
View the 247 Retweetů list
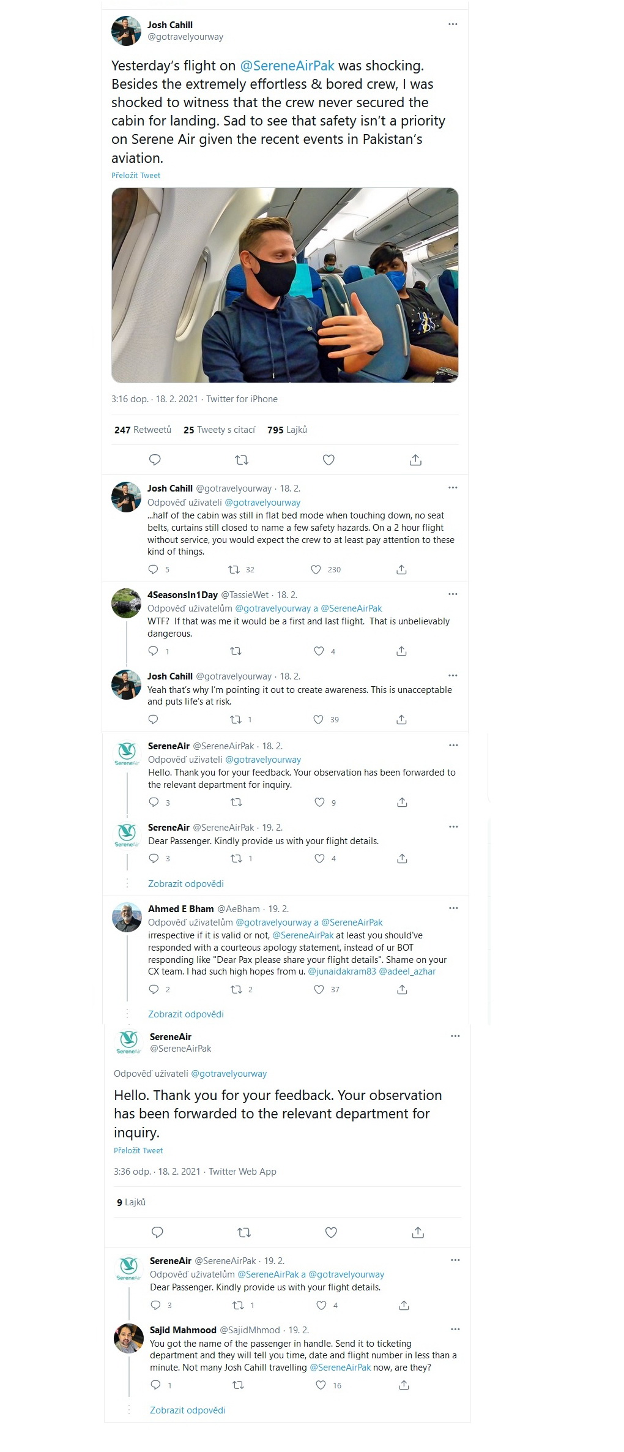click(143, 430)
